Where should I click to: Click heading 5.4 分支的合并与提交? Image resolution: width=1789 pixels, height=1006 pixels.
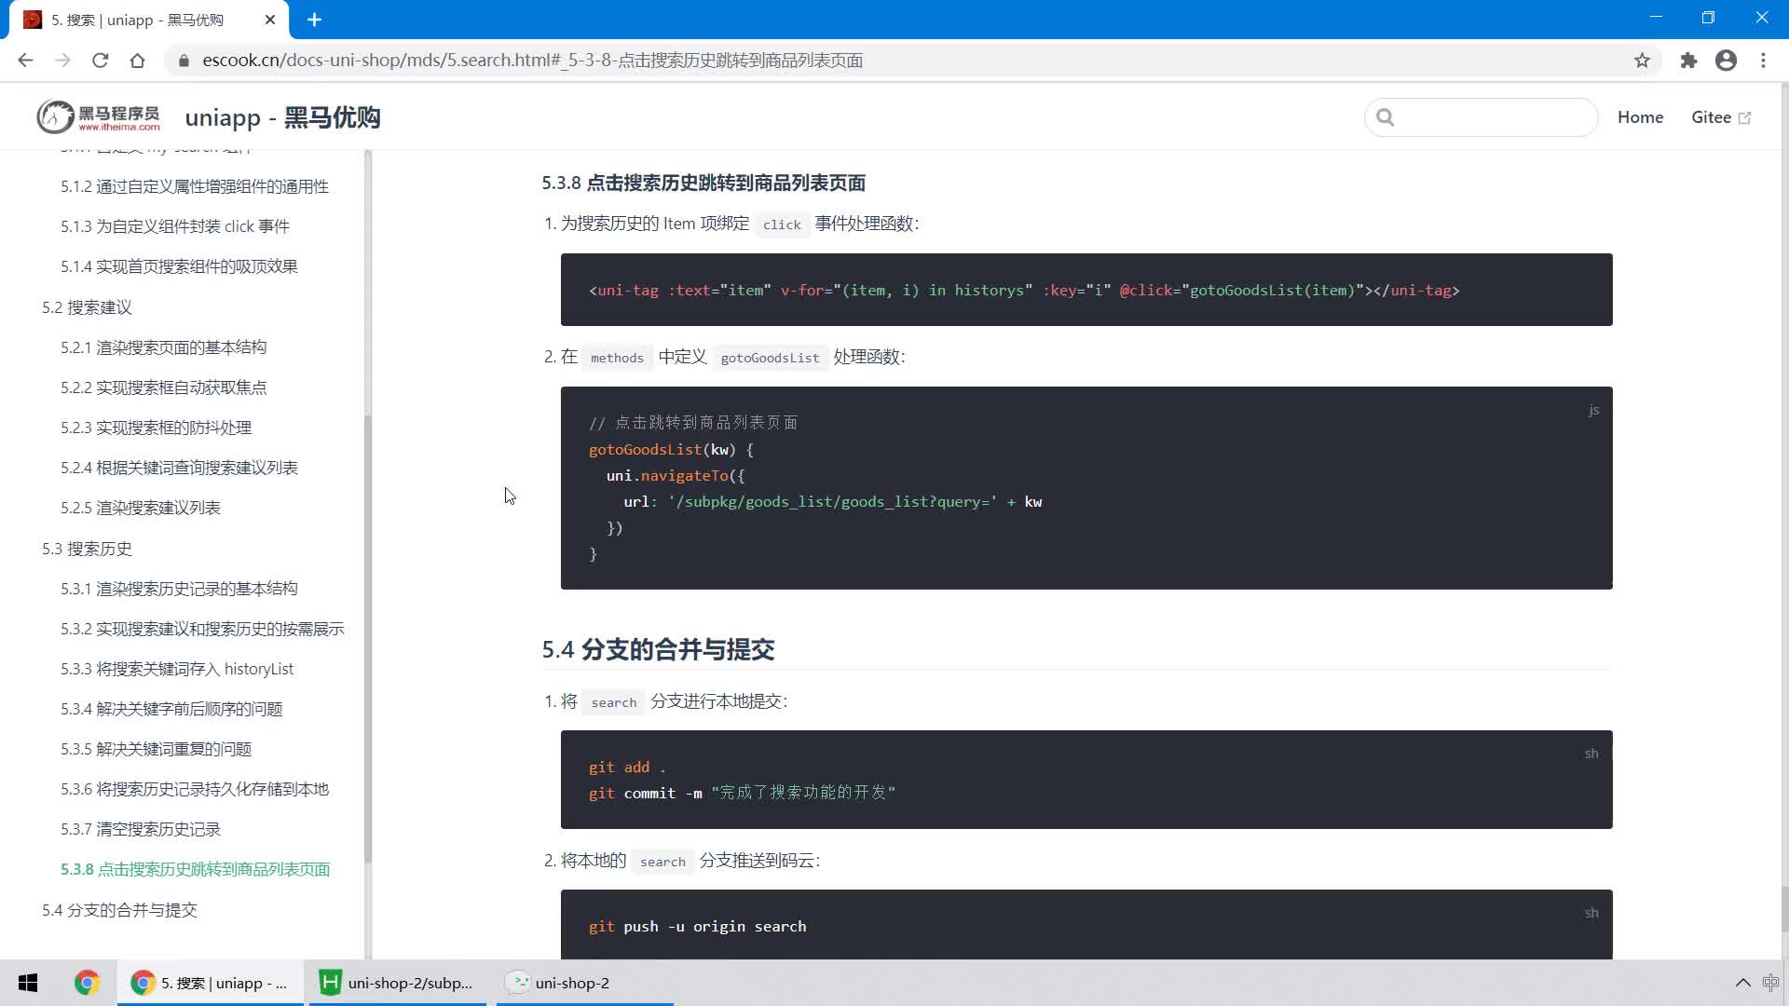(x=658, y=649)
